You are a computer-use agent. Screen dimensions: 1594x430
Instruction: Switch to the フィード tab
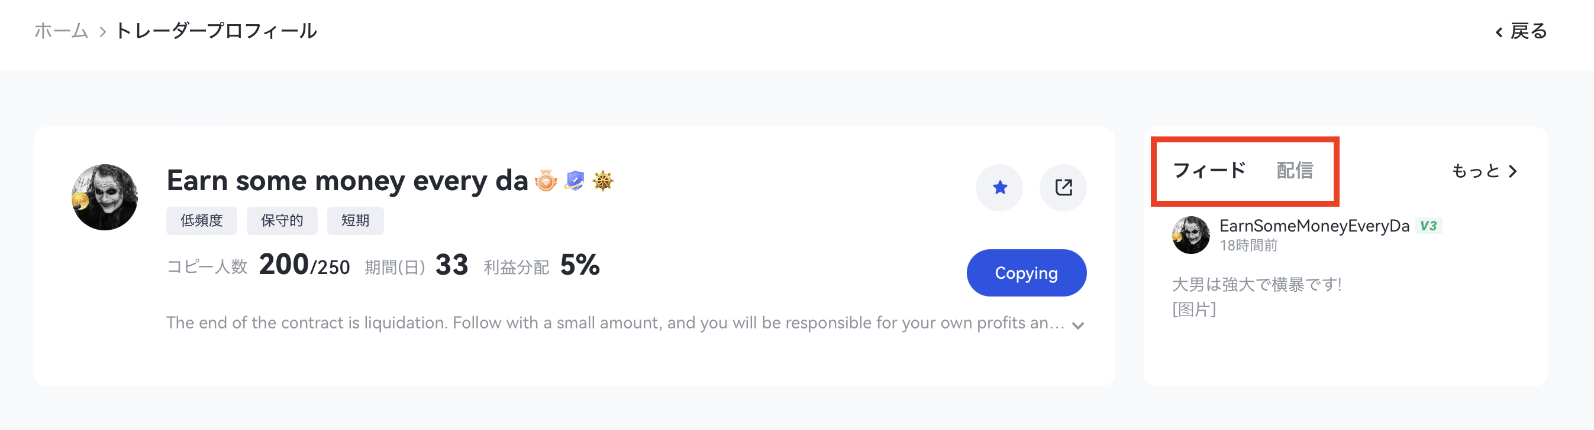[x=1209, y=171]
